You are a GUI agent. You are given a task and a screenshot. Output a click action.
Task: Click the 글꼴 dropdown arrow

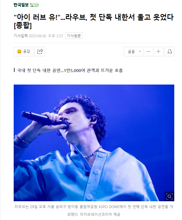coord(140,51)
